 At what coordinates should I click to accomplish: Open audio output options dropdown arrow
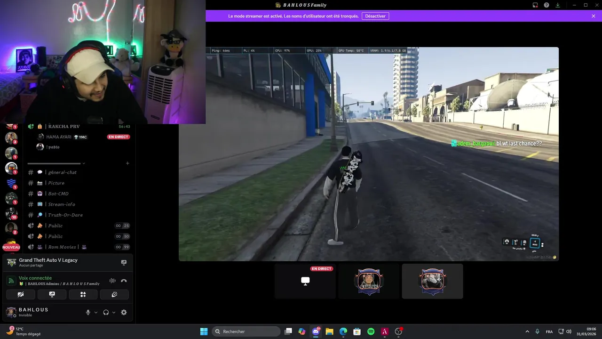click(114, 312)
